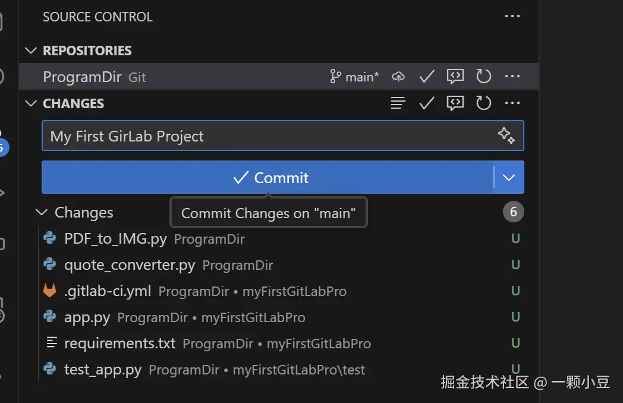Click the chat icon in Changes header
The height and width of the screenshot is (403, 623).
tap(455, 103)
